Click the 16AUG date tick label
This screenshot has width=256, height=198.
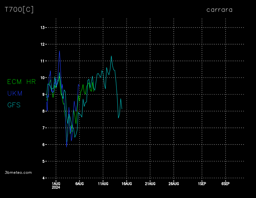click(x=127, y=184)
